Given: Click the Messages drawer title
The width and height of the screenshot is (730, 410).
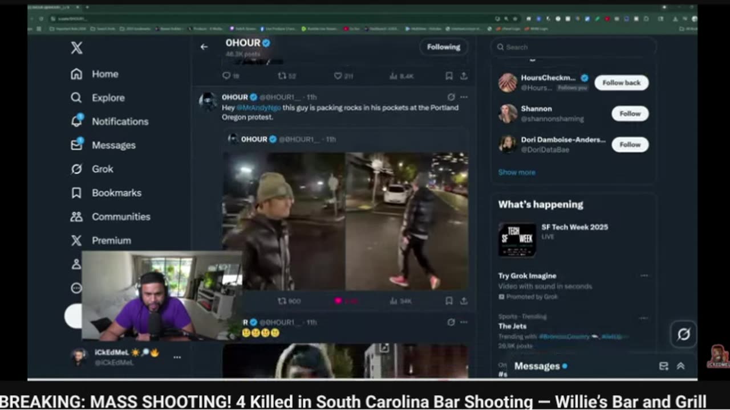Looking at the screenshot, I should tap(537, 366).
